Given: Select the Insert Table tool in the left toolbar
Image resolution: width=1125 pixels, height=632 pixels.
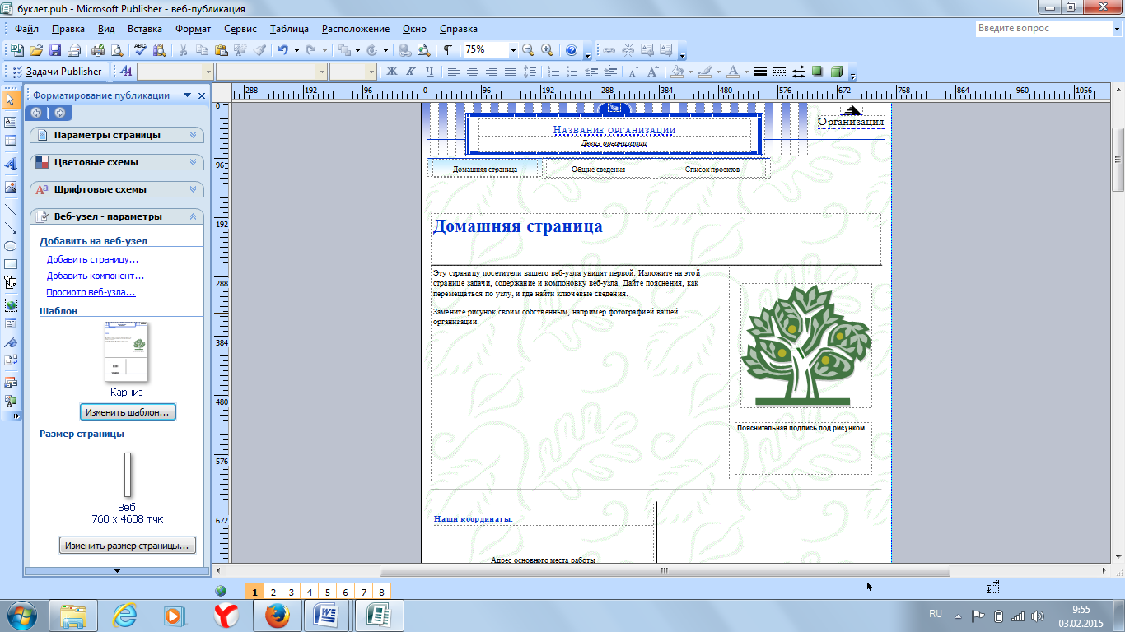Looking at the screenshot, I should coord(11,141).
